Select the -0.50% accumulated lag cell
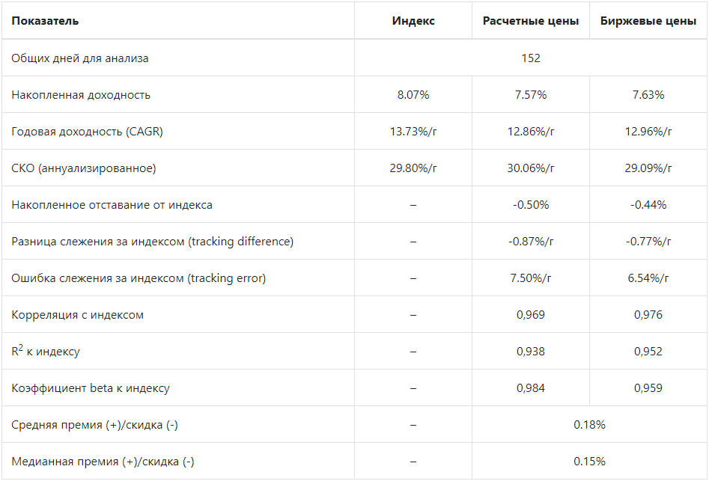The image size is (709, 481). [x=530, y=205]
